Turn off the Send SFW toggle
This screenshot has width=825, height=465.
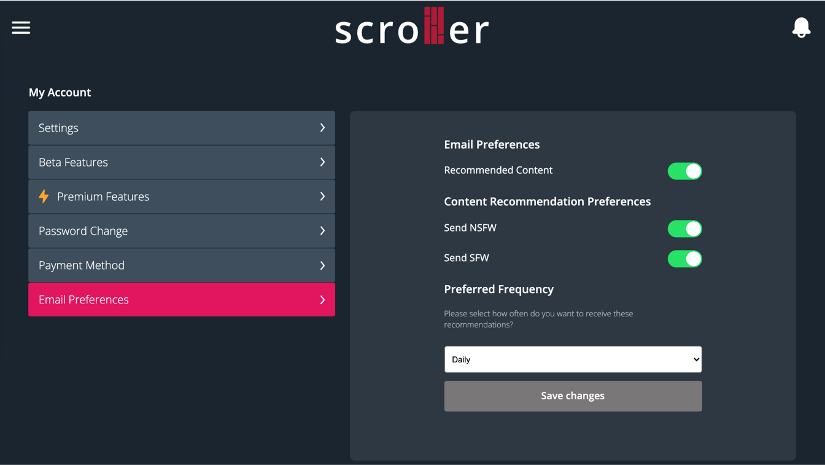tap(684, 259)
